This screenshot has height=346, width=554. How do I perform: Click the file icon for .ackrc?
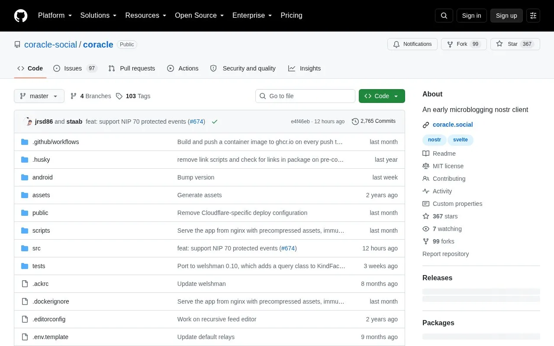(25, 284)
